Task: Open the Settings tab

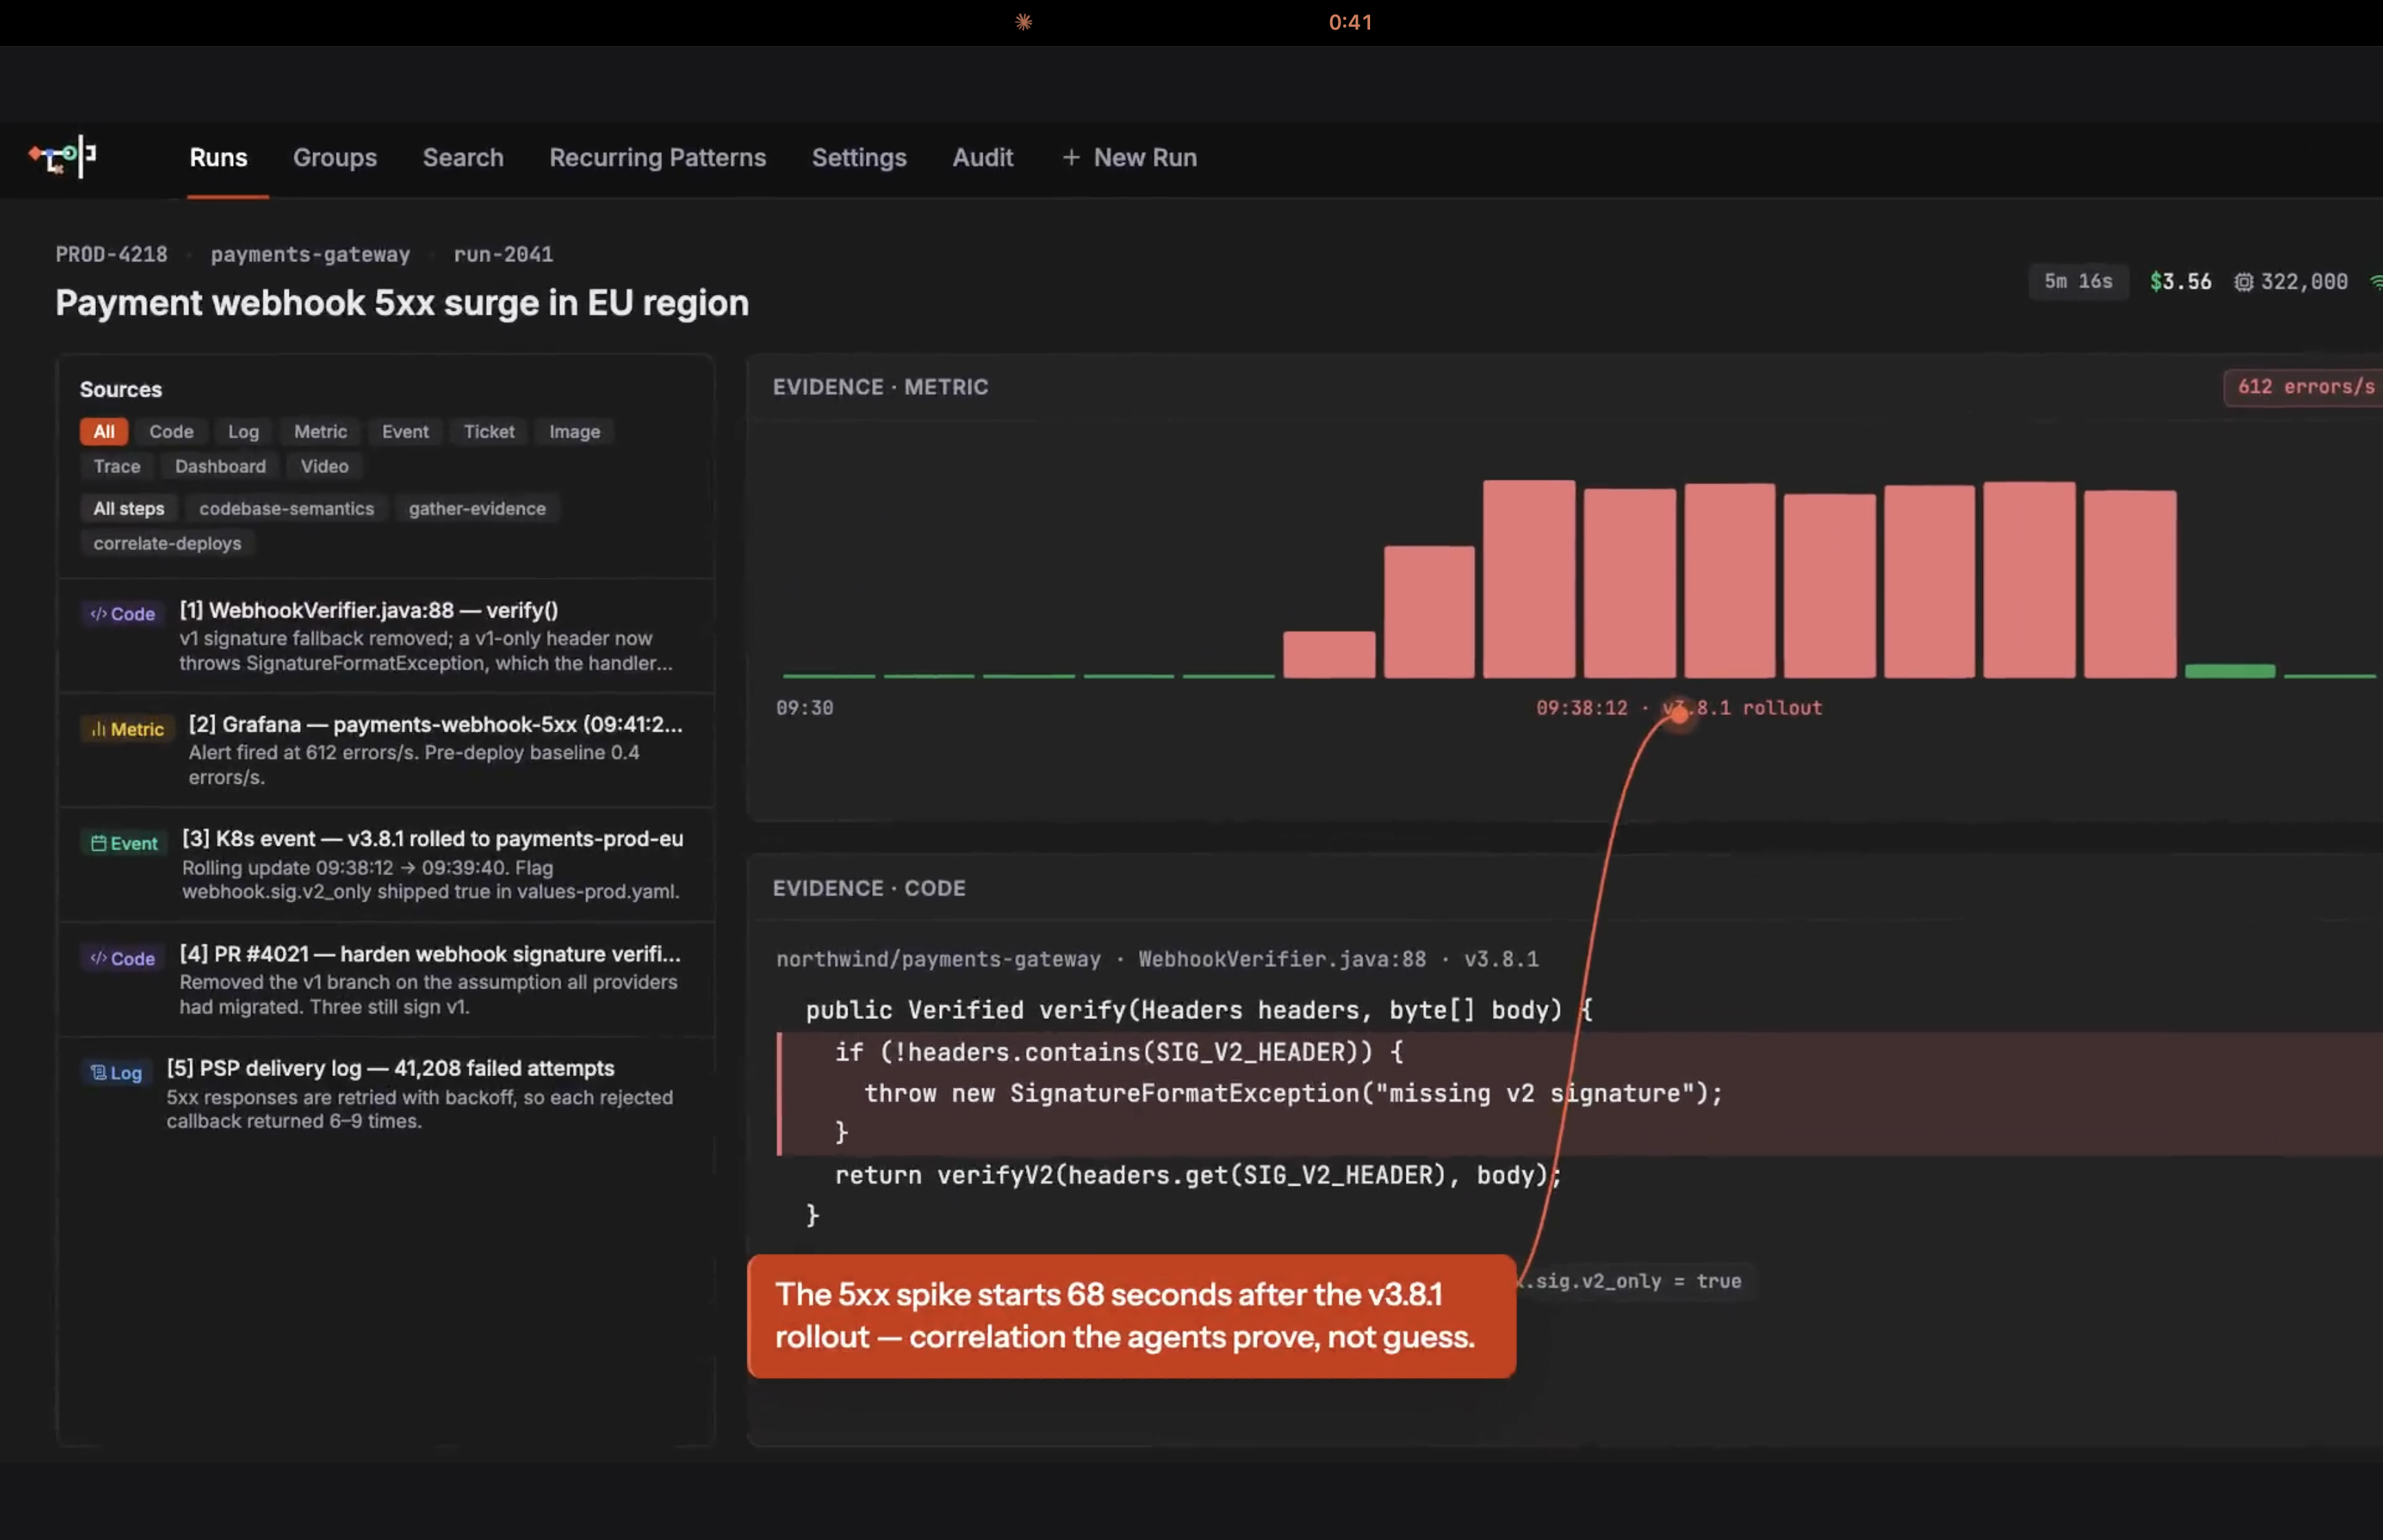Action: click(x=859, y=157)
